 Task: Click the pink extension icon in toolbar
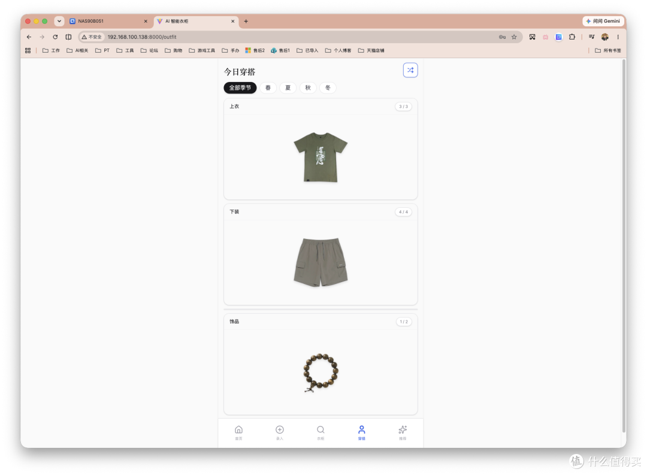click(546, 37)
